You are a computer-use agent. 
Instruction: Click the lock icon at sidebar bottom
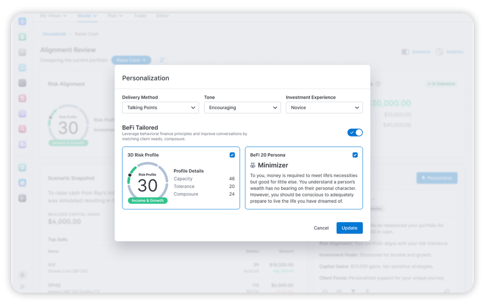point(22,275)
